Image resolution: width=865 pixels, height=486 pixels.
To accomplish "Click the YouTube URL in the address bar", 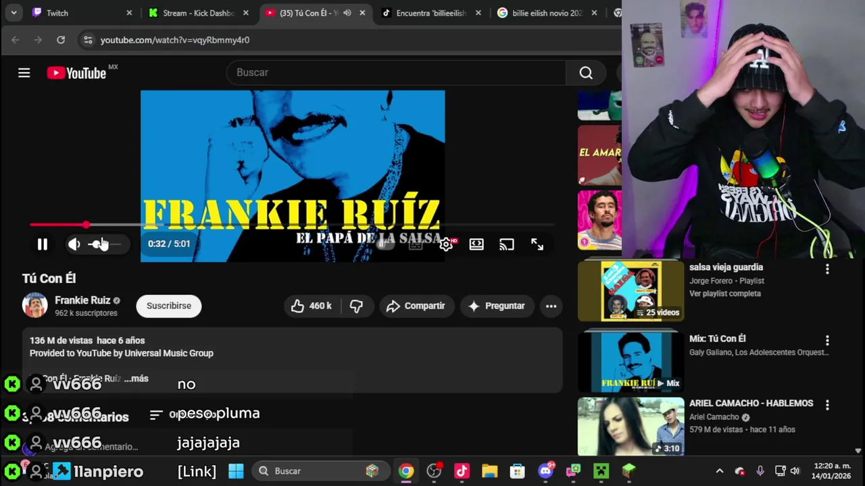I will 175,40.
